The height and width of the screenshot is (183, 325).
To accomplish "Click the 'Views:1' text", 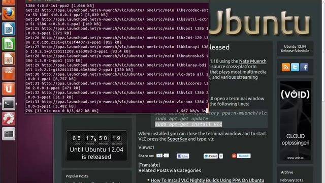I will point(146,147).
